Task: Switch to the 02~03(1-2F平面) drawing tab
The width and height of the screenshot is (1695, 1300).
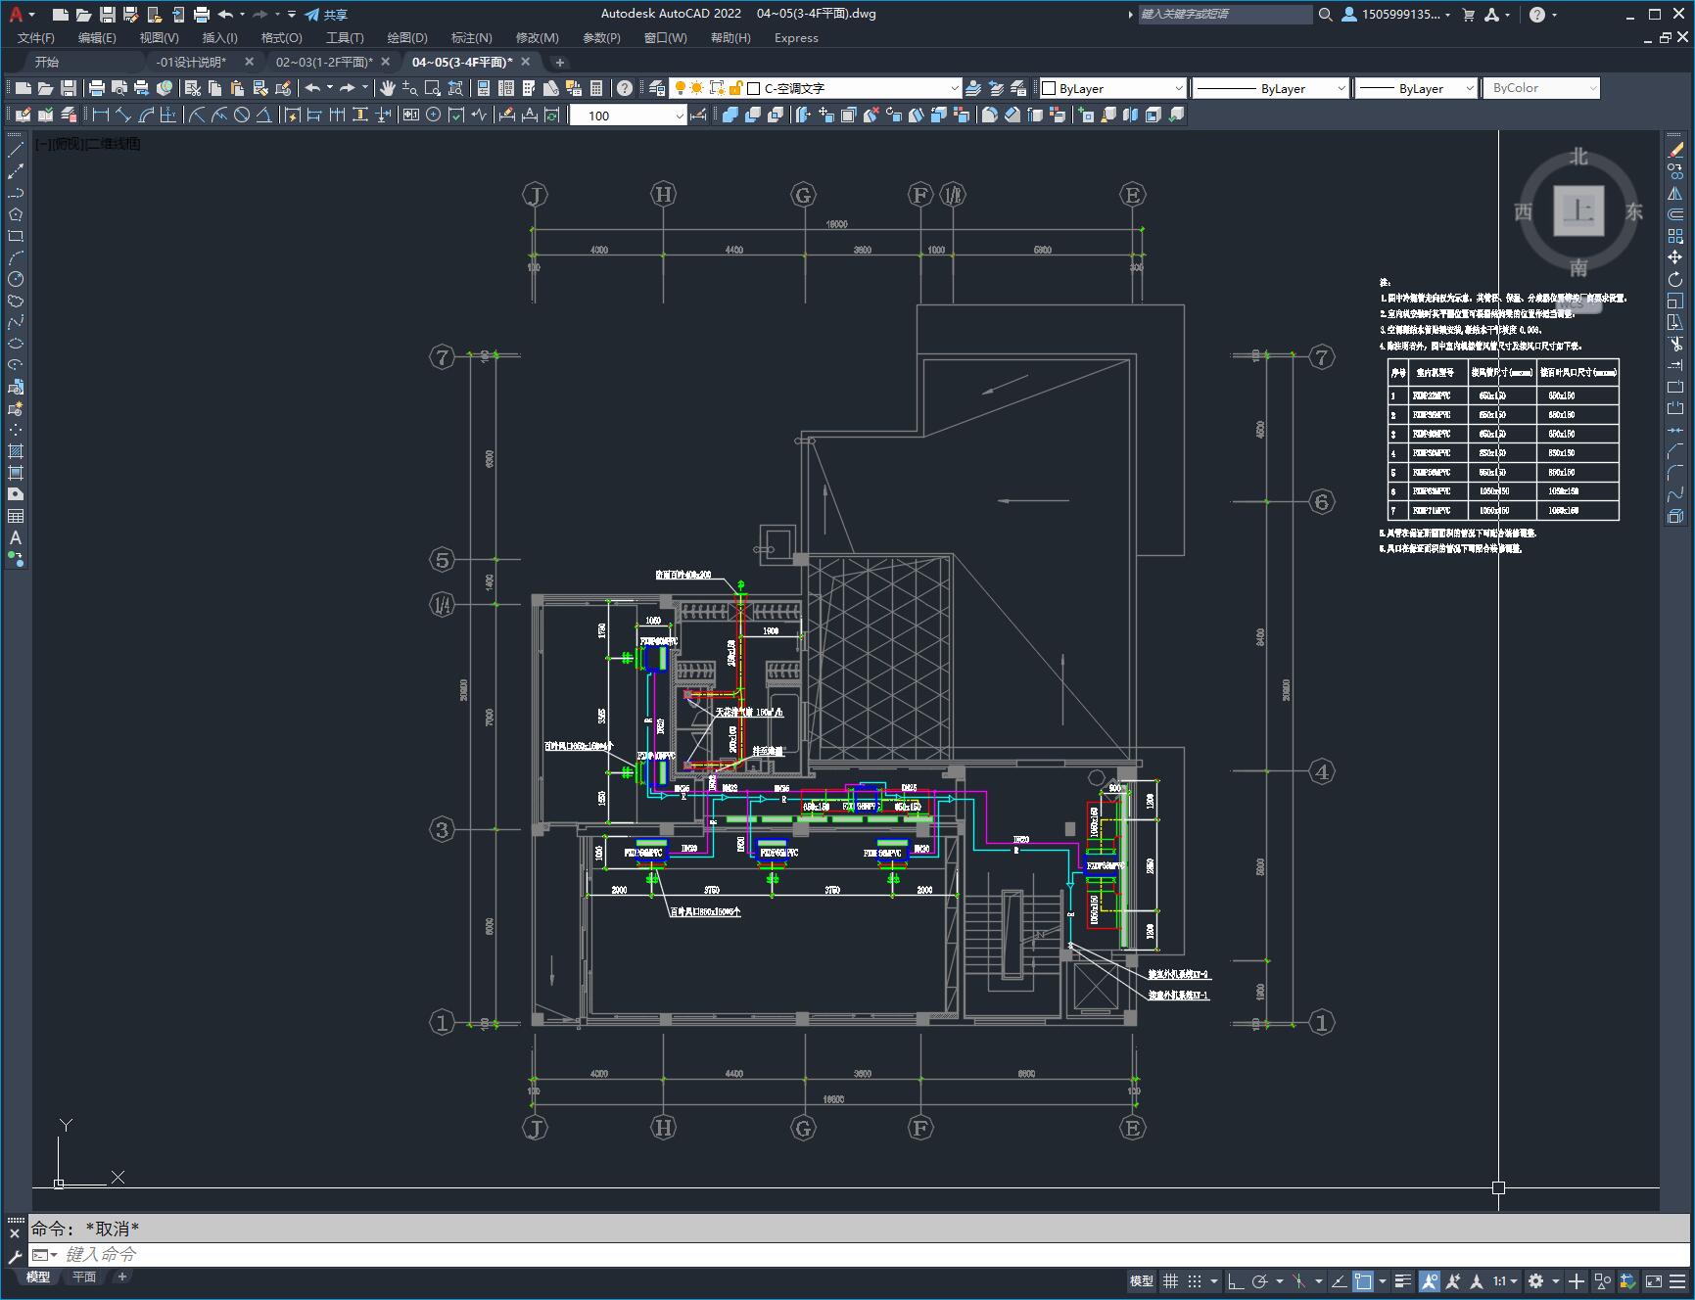Action: [x=323, y=62]
